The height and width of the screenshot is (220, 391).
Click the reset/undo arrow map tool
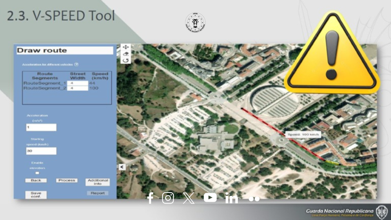126,60
